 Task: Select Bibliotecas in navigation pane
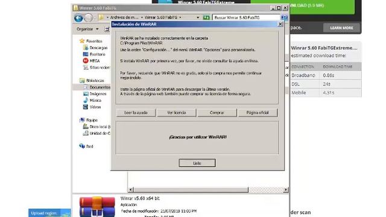(95, 81)
